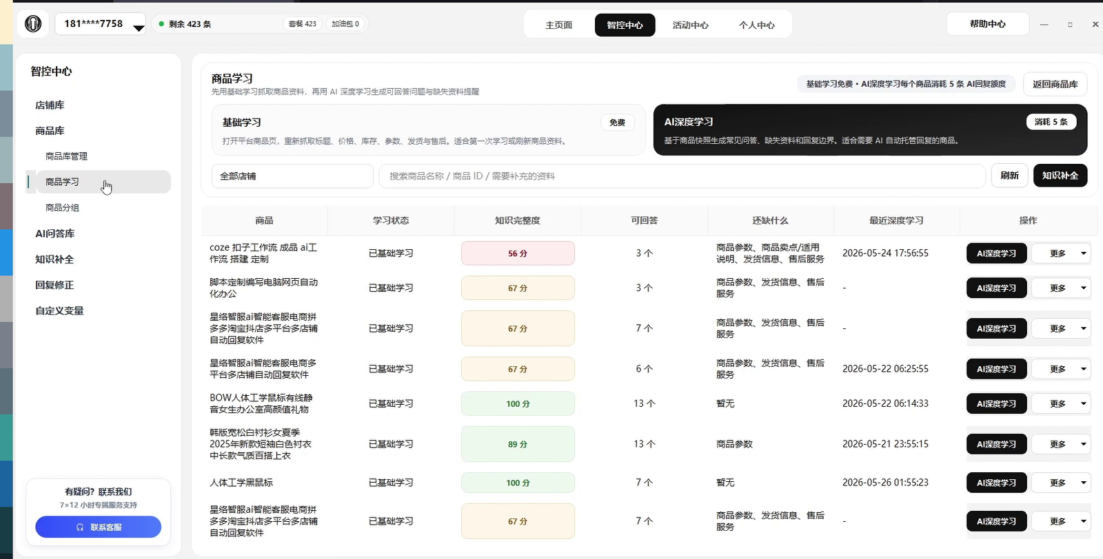1103x559 pixels.
Task: Click 3 个 answerable count in coze row
Action: pos(644,253)
